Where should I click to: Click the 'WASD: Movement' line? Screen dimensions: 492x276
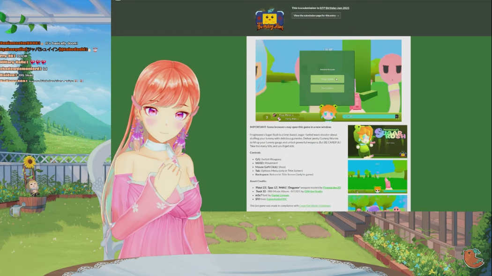click(266, 163)
